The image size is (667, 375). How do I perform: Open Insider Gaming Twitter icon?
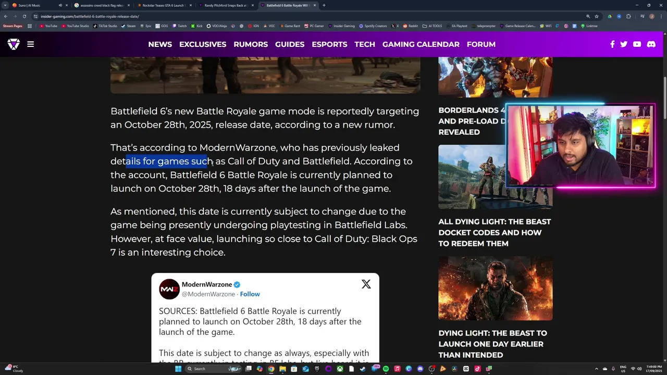click(x=624, y=44)
